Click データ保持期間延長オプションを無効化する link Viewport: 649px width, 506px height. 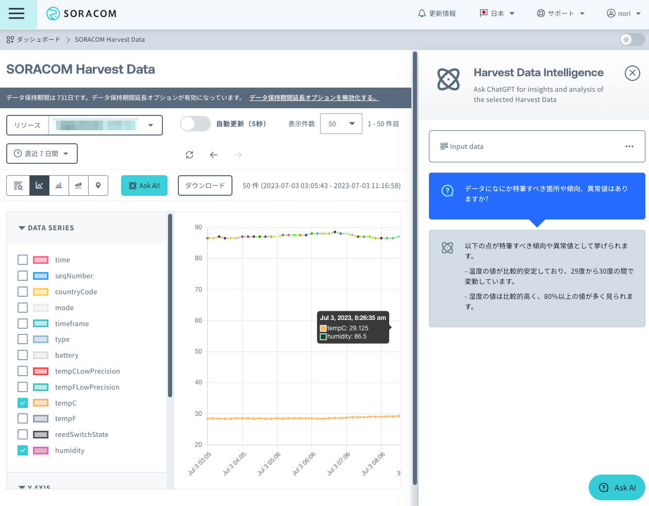pyautogui.click(x=314, y=97)
